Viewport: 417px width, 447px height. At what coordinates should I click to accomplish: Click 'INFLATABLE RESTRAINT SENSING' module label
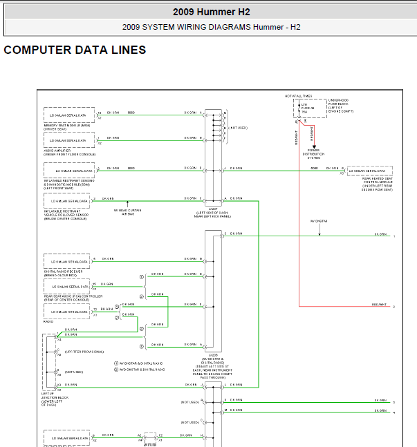click(69, 181)
